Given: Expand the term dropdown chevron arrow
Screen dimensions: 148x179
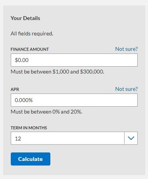Looking at the screenshot, I should 131,138.
